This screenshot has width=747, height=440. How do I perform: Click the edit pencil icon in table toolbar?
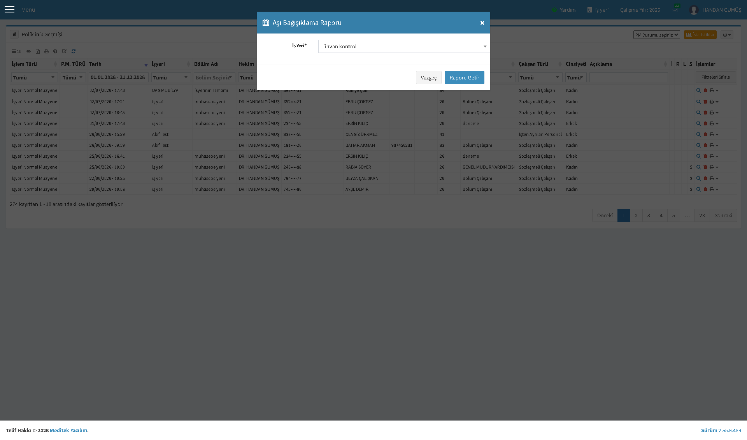[65, 51]
